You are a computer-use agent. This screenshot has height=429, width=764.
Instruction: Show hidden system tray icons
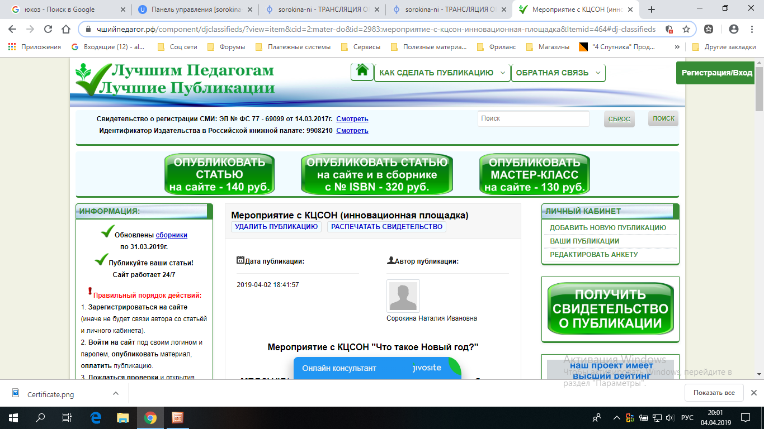(x=616, y=417)
